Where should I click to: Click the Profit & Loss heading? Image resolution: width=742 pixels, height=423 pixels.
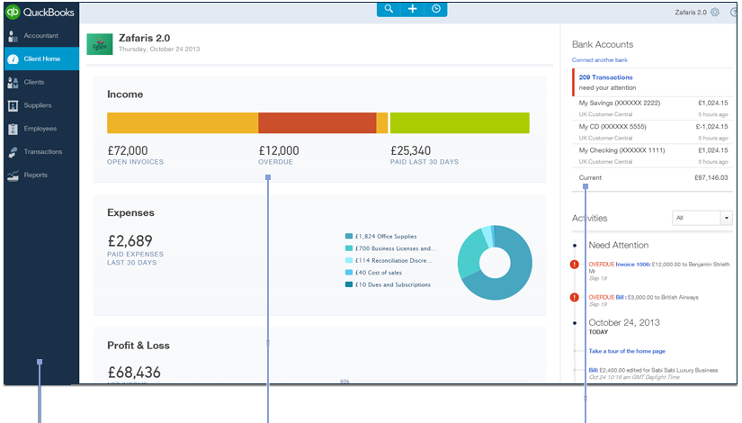coord(139,346)
